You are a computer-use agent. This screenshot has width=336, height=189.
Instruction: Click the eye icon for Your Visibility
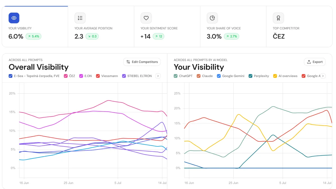click(14, 18)
